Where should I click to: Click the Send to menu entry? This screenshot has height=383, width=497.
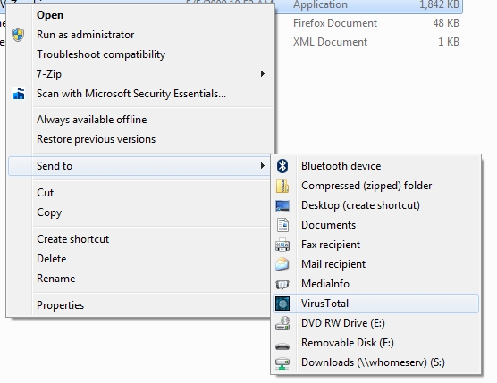coord(139,166)
